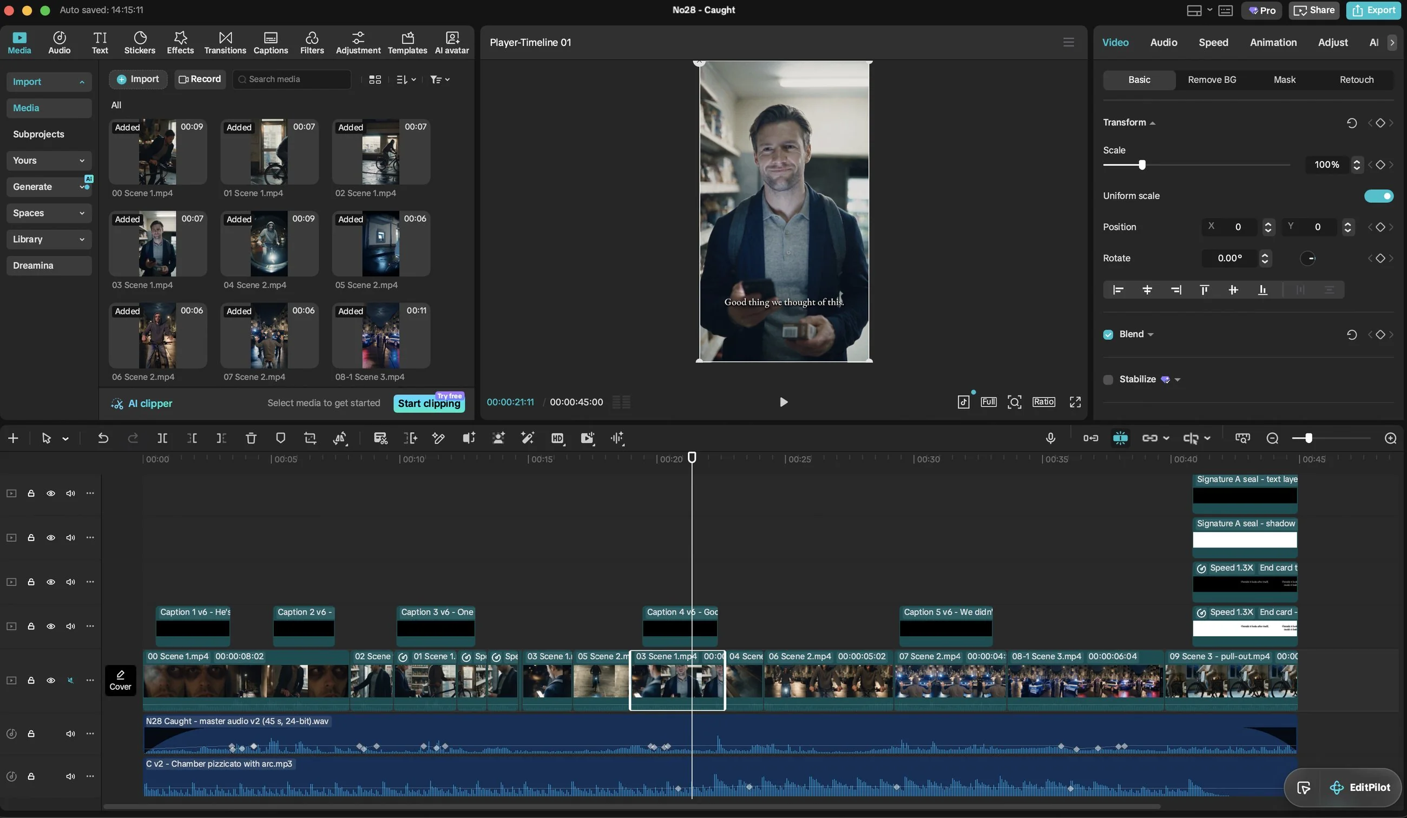Screen dimensions: 1407x818
Task: Click the delete trash icon
Action: pyautogui.click(x=251, y=438)
